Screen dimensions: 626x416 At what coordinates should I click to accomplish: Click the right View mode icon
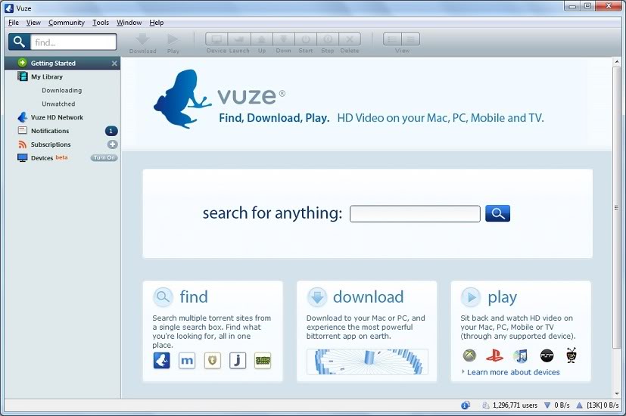click(x=410, y=39)
